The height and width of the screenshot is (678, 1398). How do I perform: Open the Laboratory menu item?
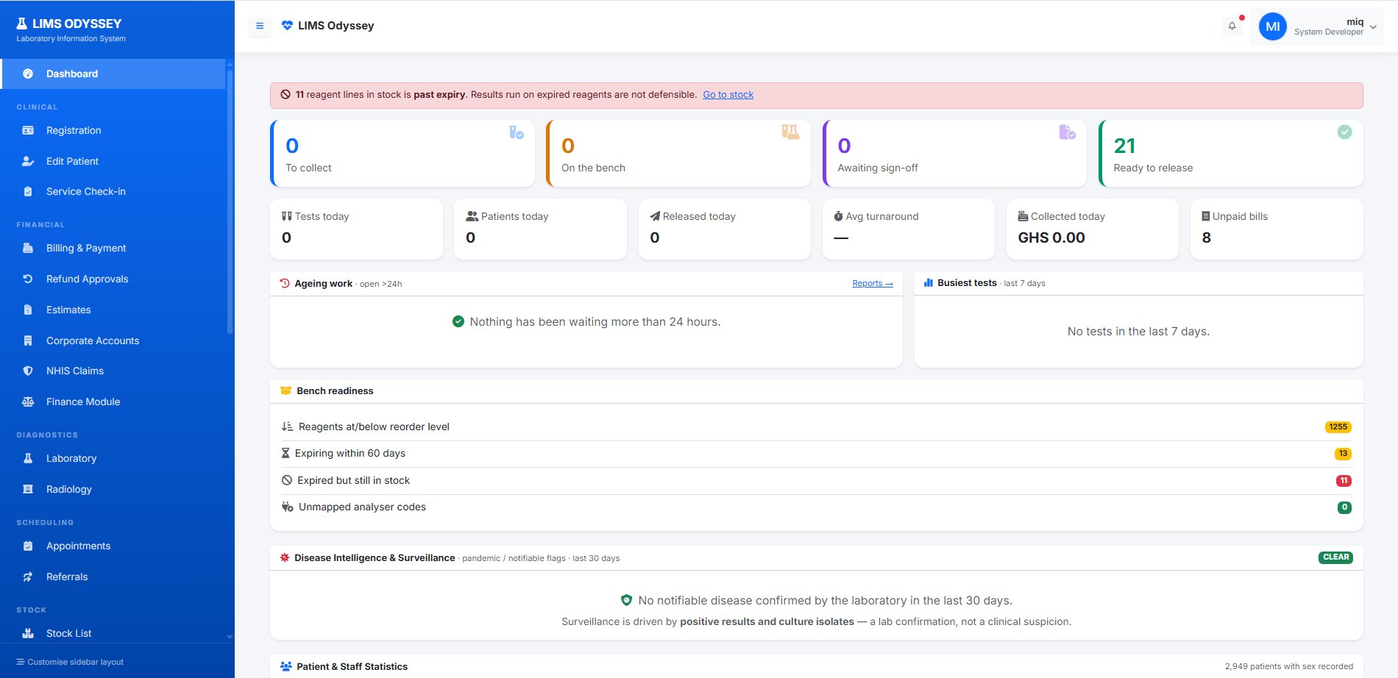(x=113, y=458)
